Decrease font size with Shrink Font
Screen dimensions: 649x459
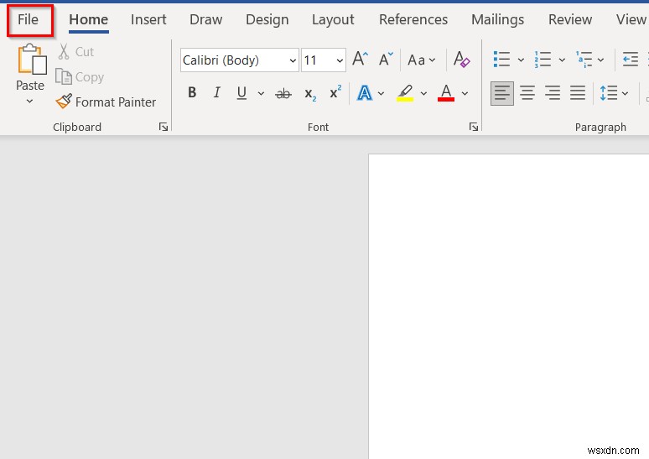pyautogui.click(x=386, y=60)
